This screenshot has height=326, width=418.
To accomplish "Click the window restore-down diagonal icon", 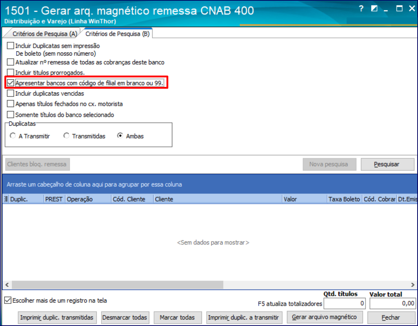I will pyautogui.click(x=374, y=8).
